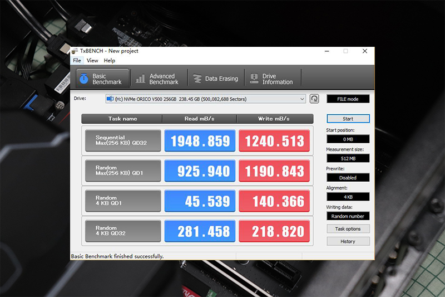
Task: Close the TxBENCH window
Action: 365,51
